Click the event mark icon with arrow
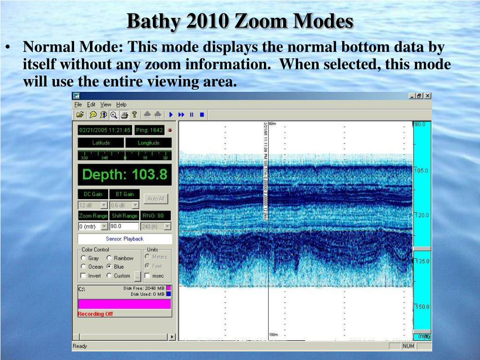This screenshot has width=480, height=360. [104, 115]
